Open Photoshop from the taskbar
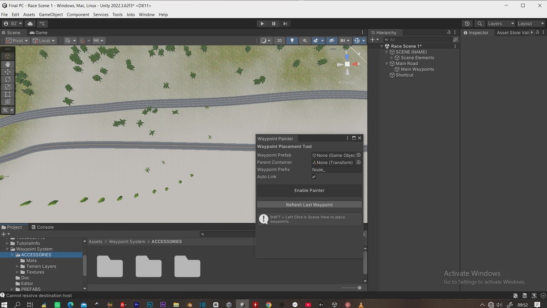 click(x=150, y=304)
